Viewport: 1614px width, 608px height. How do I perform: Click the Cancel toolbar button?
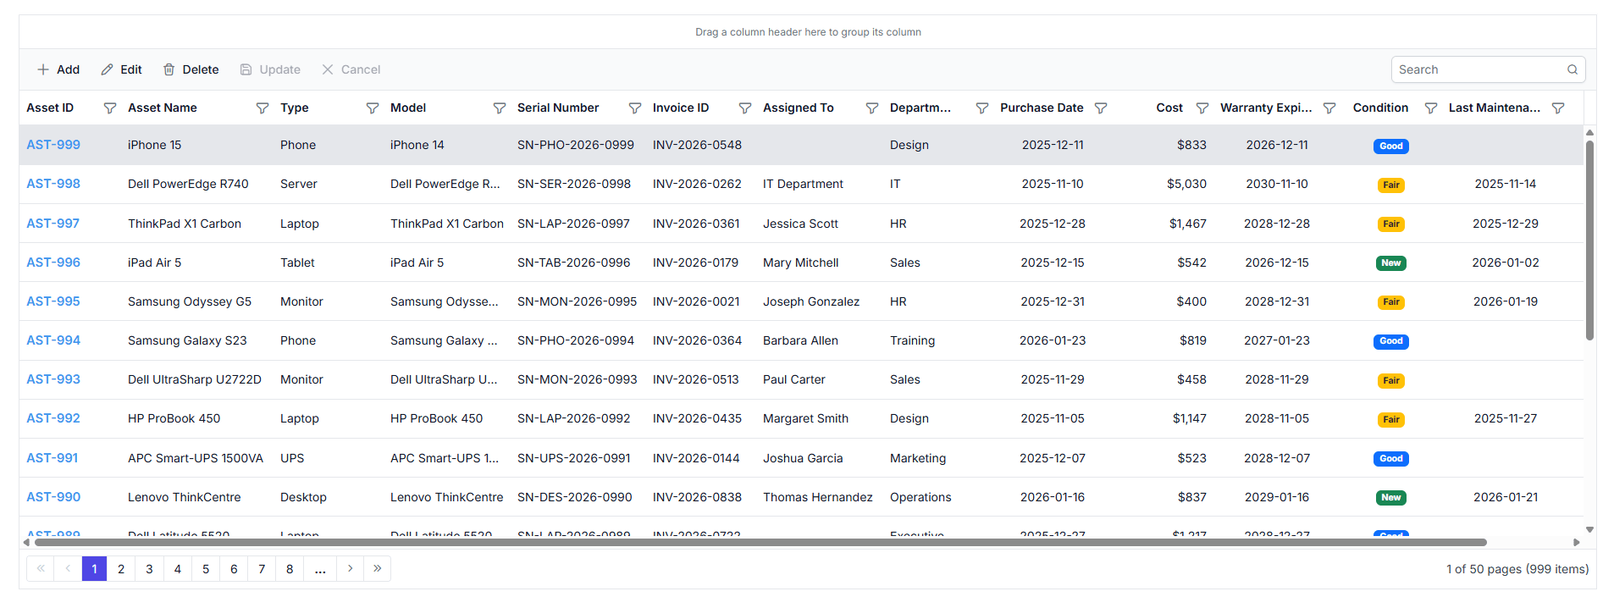click(x=351, y=69)
